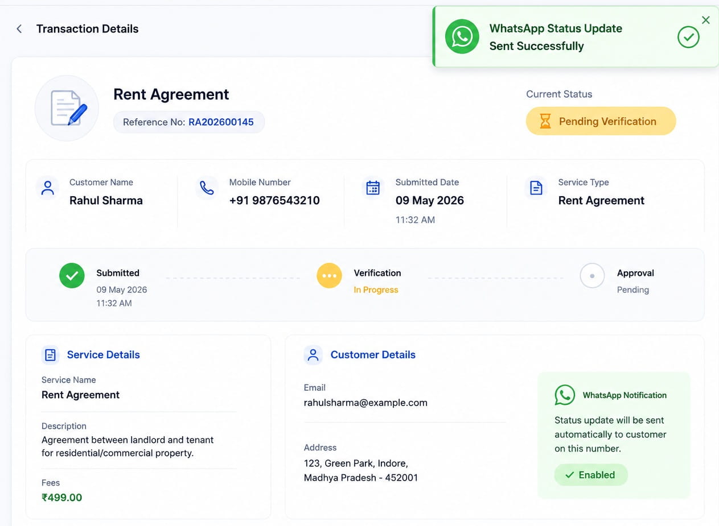Image resolution: width=719 pixels, height=526 pixels.
Task: Click the Madhya Pradesh - 452001 address line
Action: [361, 478]
